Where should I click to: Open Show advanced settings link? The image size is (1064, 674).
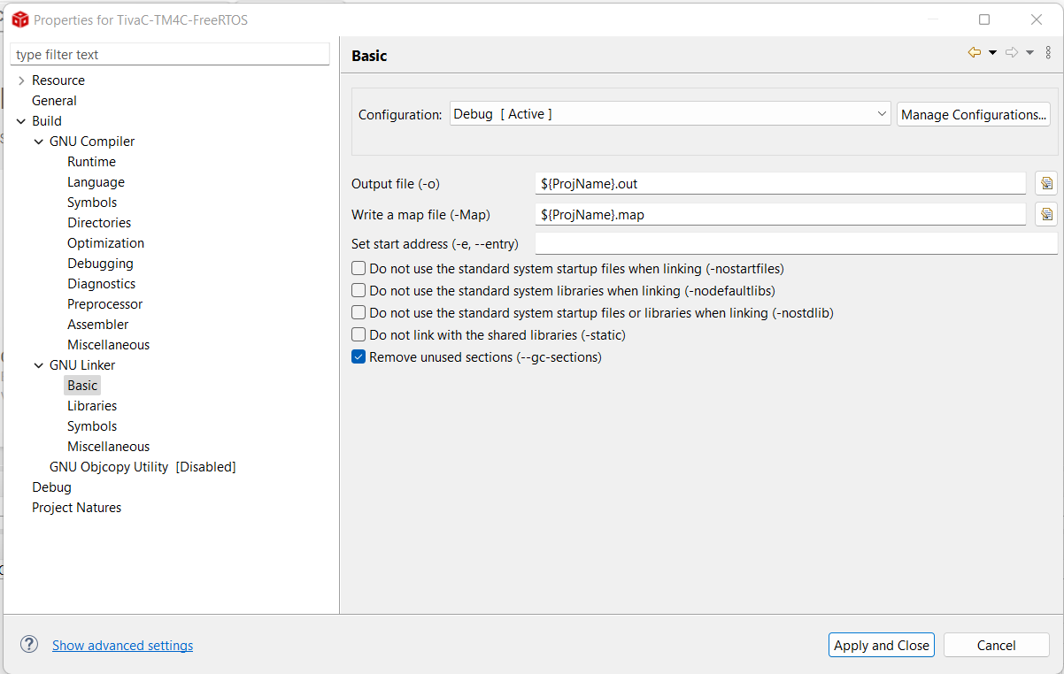pos(122,645)
